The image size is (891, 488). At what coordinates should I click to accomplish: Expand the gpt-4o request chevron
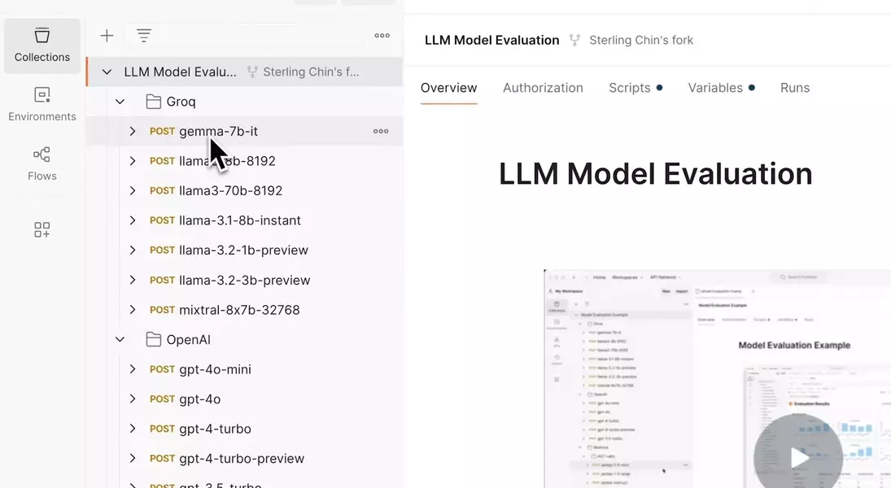pos(133,399)
